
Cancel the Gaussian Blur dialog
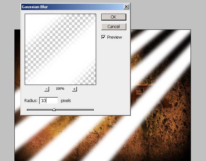pyautogui.click(x=114, y=27)
